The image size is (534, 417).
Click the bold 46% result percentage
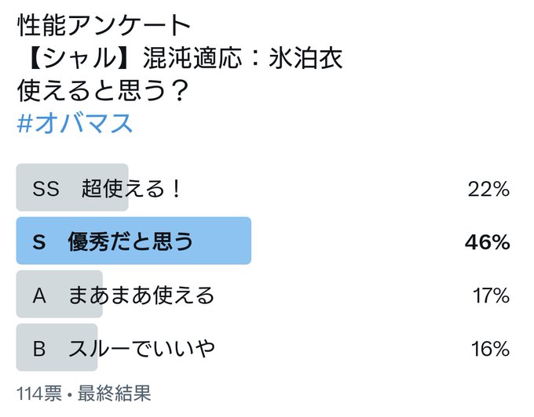click(x=488, y=242)
